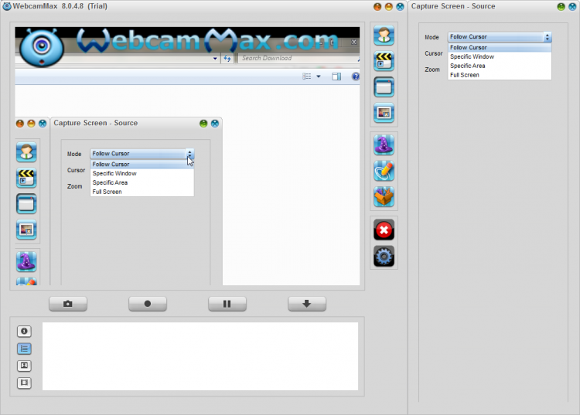580x415 pixels.
Task: Click the blue help icon in preview
Action: pyautogui.click(x=356, y=77)
